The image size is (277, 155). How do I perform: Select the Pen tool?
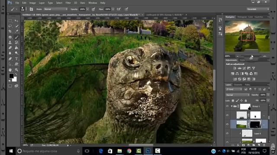click(10, 59)
